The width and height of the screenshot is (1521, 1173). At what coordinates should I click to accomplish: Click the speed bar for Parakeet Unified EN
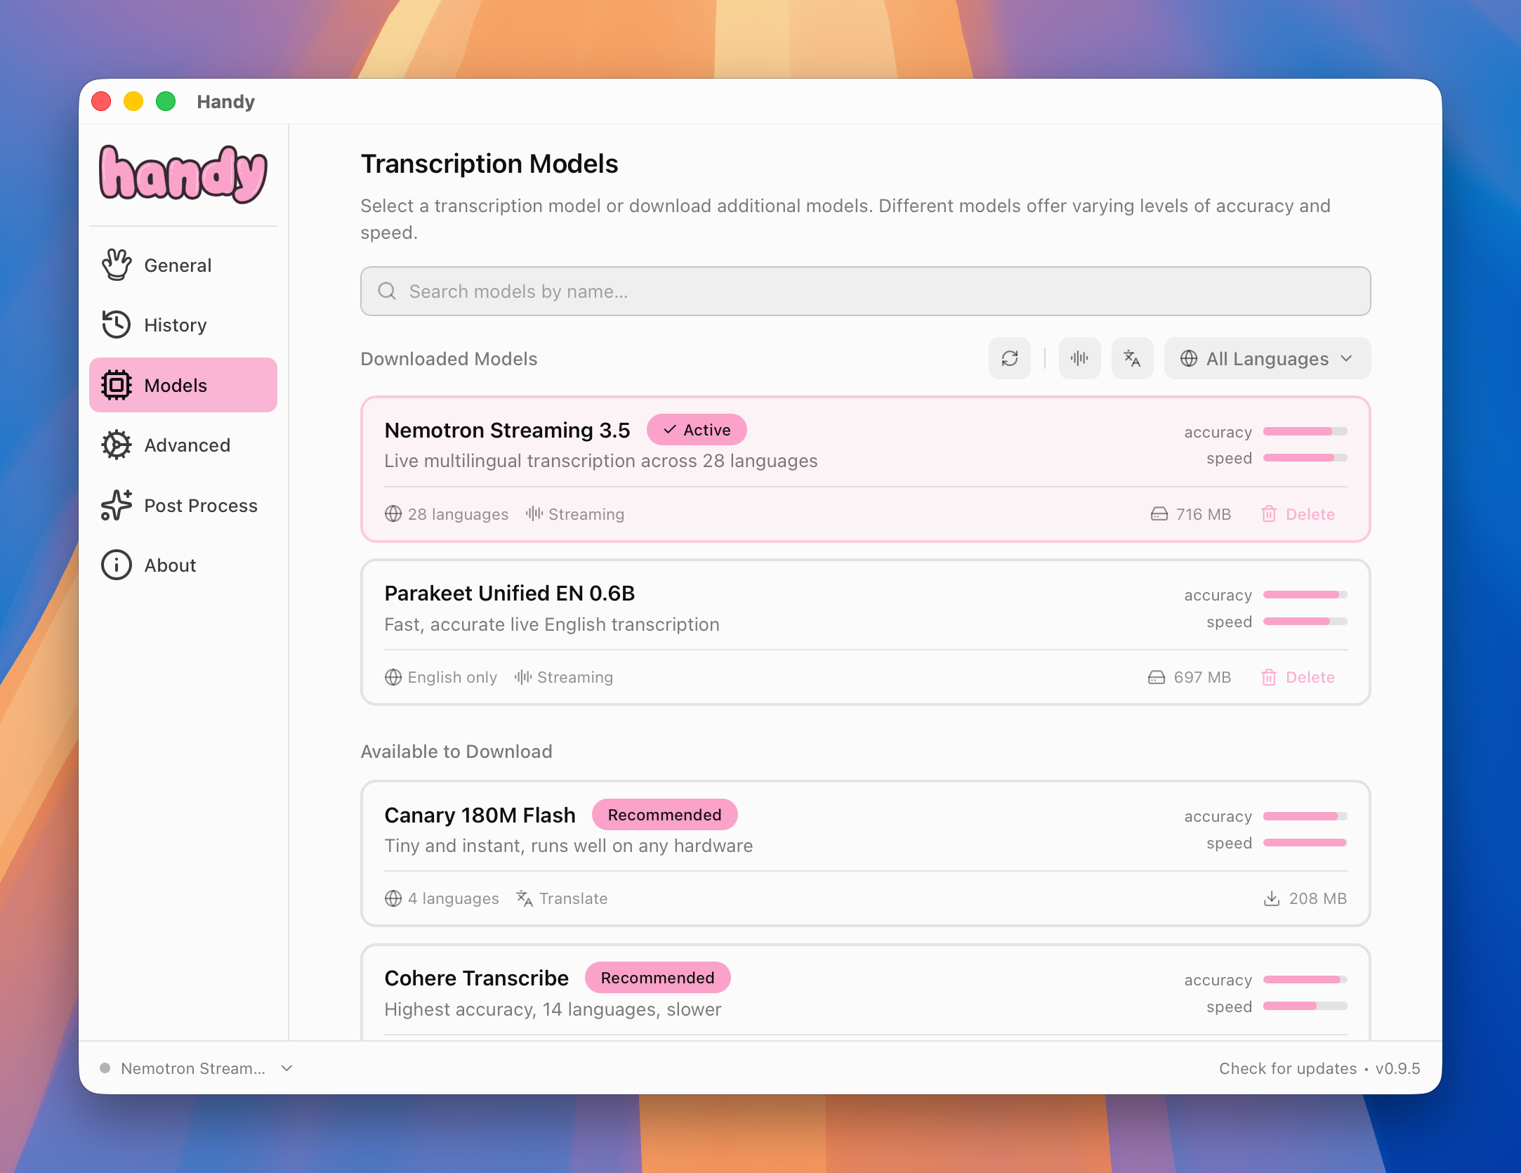click(x=1305, y=622)
